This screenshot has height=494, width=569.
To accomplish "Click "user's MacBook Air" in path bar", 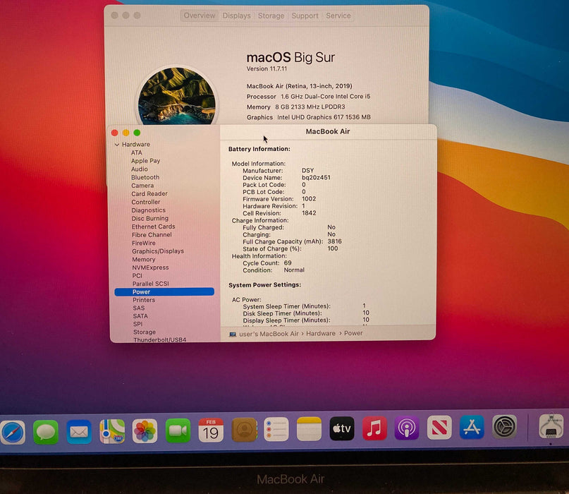I will [x=269, y=334].
